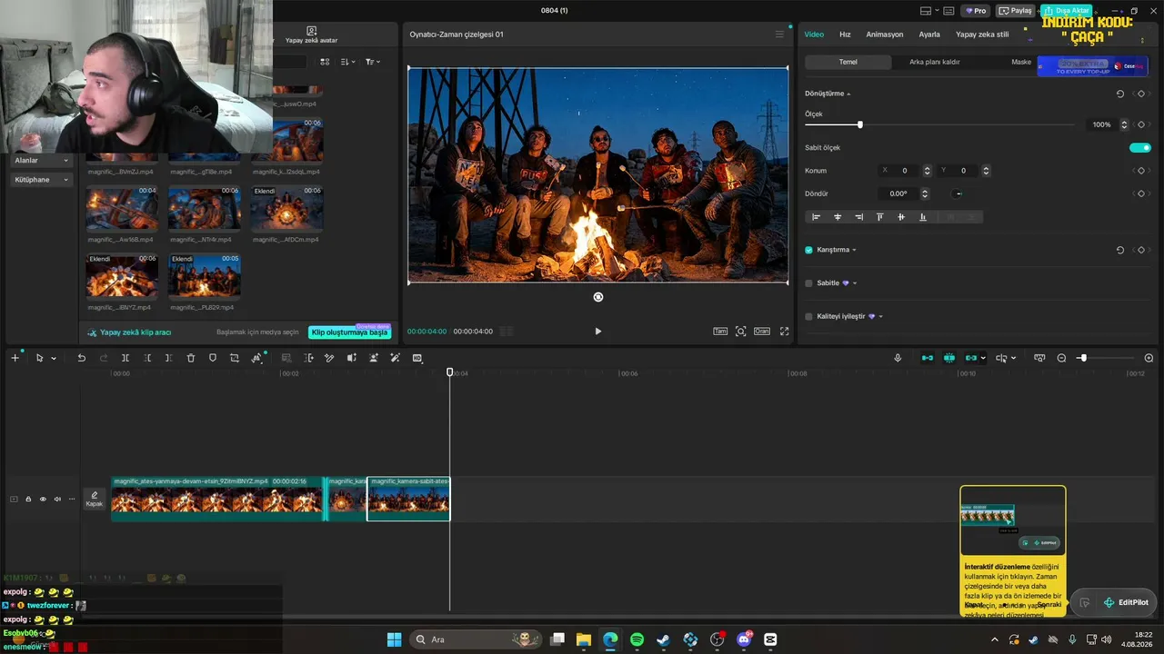Enter fullscreen preview mode
Screen dimensions: 1164x654
(x=784, y=332)
